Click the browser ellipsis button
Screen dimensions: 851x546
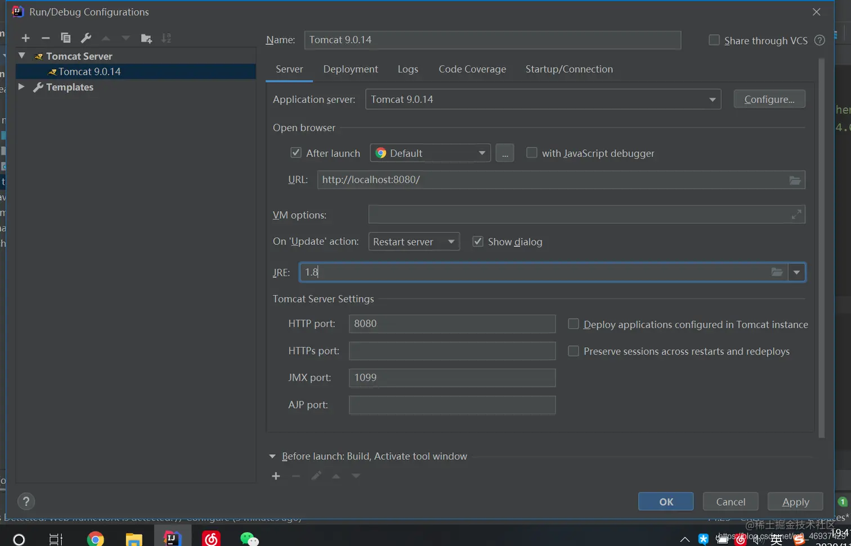pos(505,153)
